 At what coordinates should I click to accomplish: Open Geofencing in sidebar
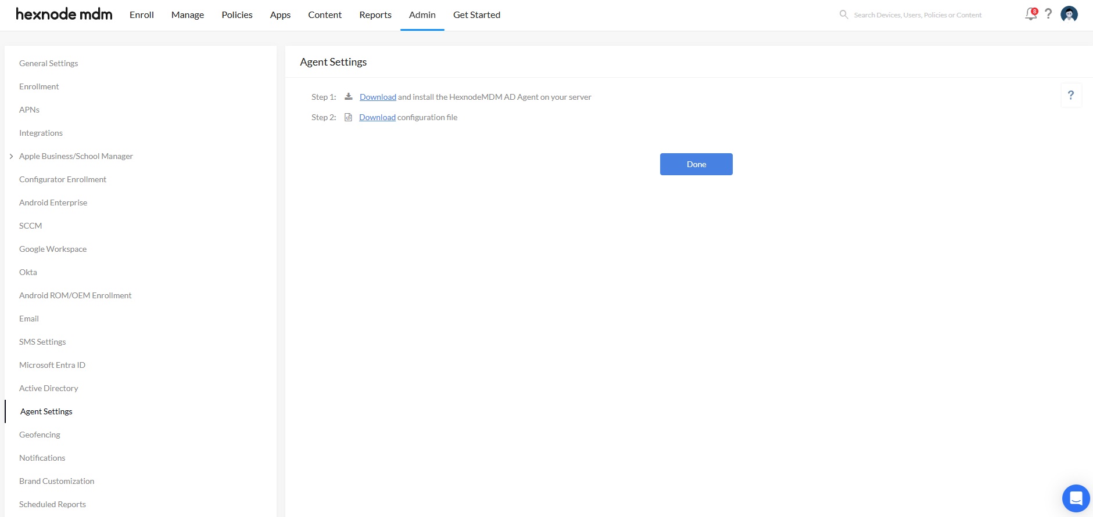point(40,435)
